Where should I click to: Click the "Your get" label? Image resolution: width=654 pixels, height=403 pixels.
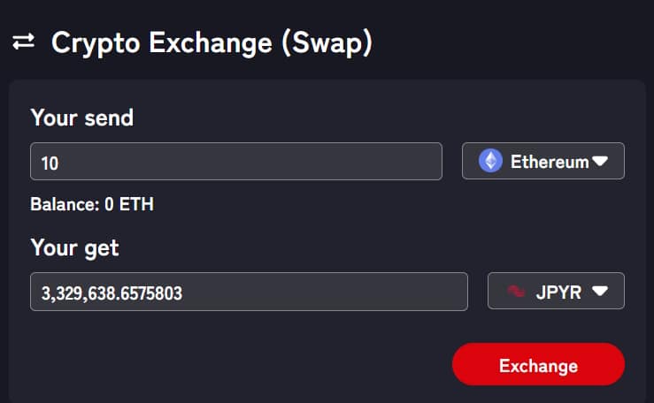pyautogui.click(x=74, y=247)
